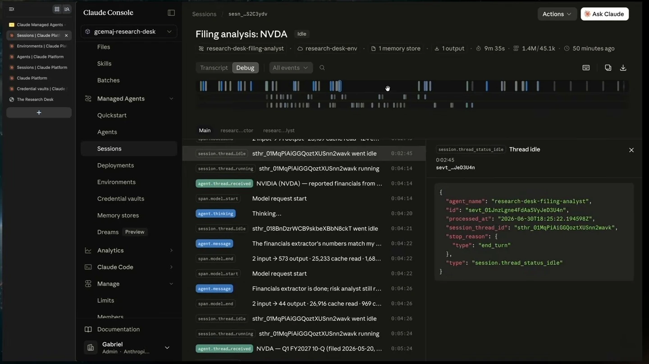Click the Managed Agents sidebar icon

[88, 98]
